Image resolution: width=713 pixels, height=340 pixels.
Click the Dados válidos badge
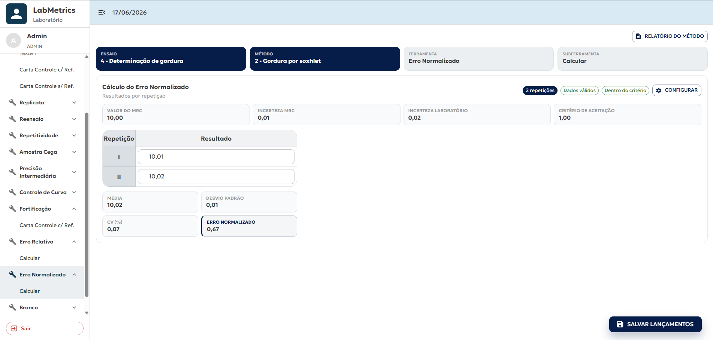coord(579,91)
